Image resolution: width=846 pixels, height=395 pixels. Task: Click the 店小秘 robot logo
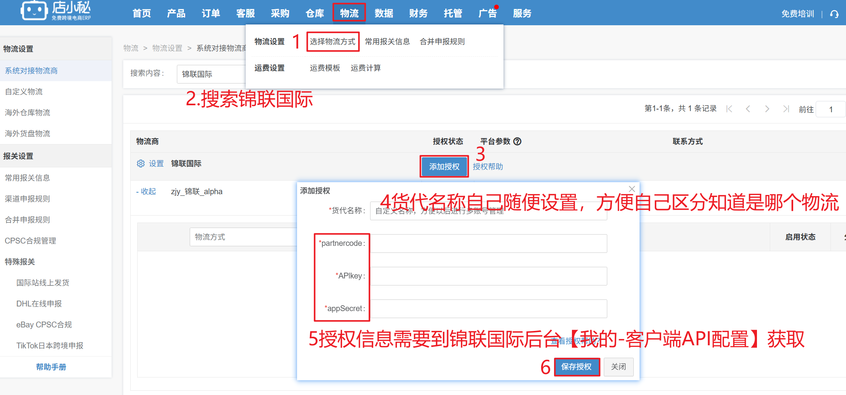34,10
